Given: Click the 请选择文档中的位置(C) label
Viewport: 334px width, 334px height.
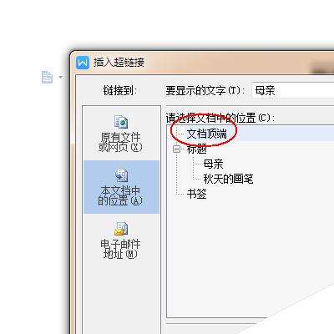Looking at the screenshot, I should 220,118.
